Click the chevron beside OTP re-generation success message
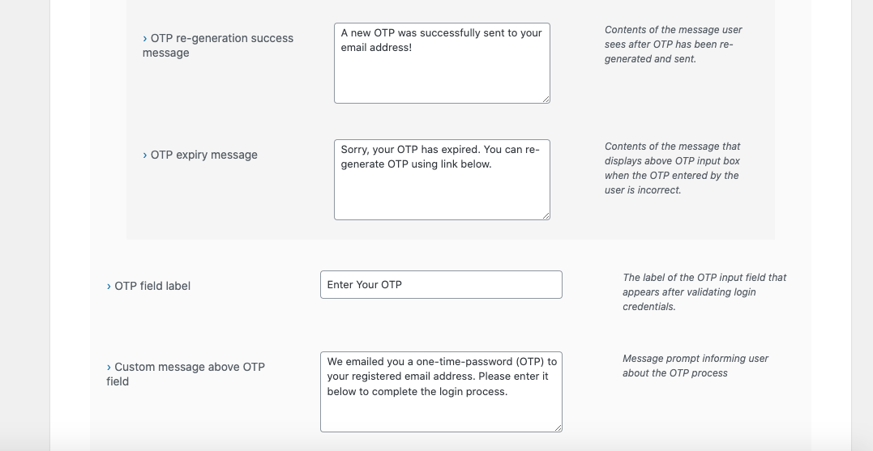The width and height of the screenshot is (873, 451). 145,39
